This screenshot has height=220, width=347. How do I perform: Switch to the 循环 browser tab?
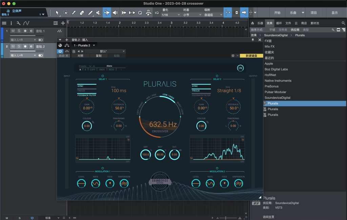[279, 23]
